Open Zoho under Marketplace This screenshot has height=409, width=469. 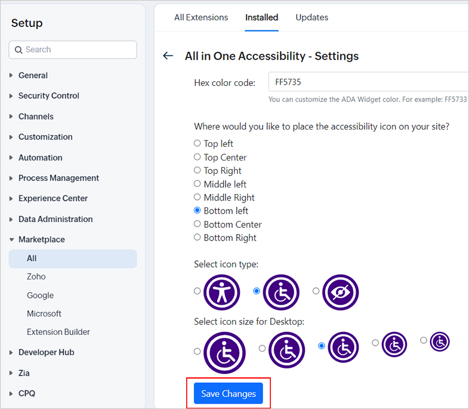36,276
